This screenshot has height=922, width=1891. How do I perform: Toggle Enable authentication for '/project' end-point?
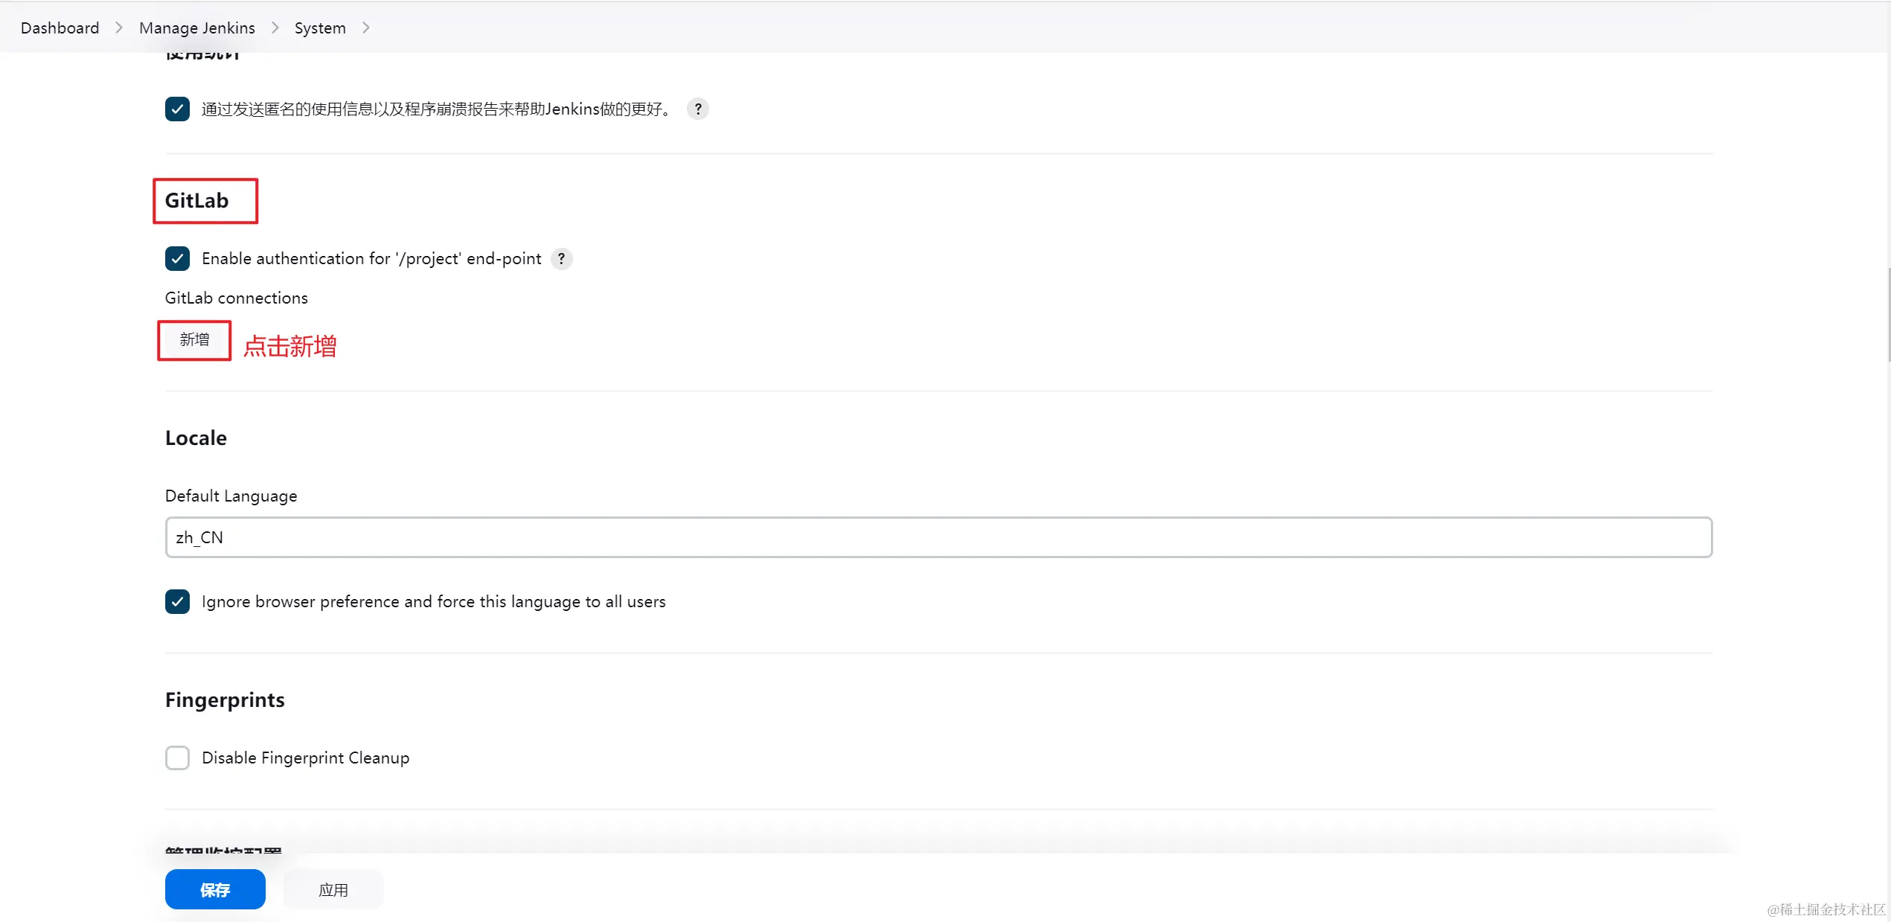(177, 259)
